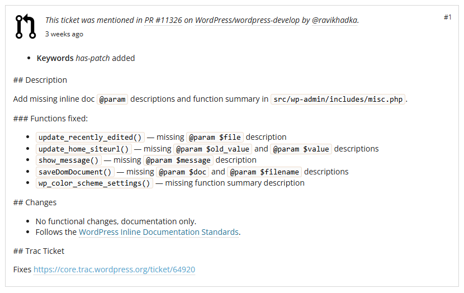Click the comment number #1 permalink
This screenshot has height=293, width=464.
447,17
